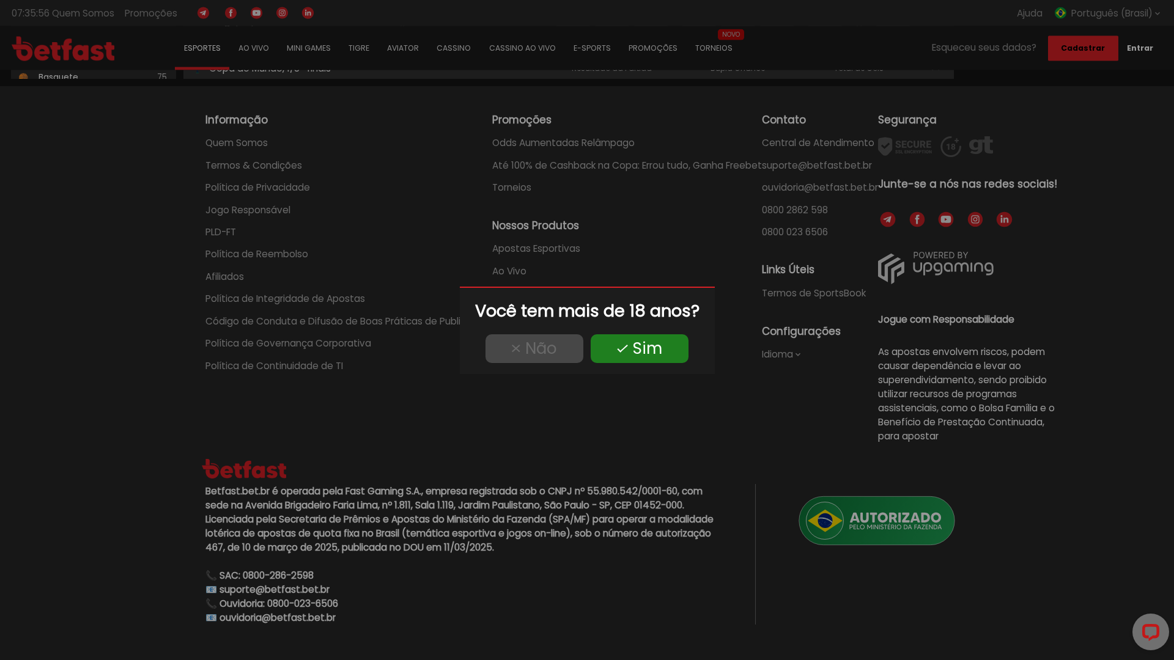Open Termos de SportsBook link
This screenshot has height=660, width=1174.
814,293
